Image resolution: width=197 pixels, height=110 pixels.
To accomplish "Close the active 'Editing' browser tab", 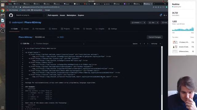I will (x=152, y=4).
